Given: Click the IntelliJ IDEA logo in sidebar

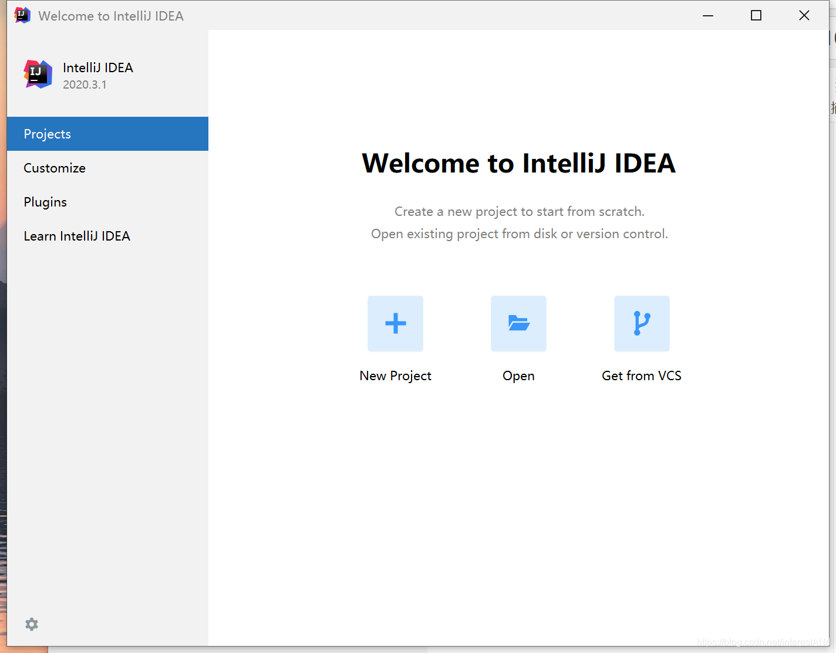Looking at the screenshot, I should click(x=38, y=75).
